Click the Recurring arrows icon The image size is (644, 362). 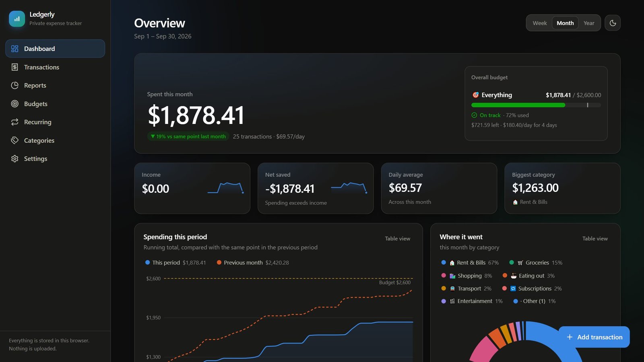pyautogui.click(x=15, y=122)
